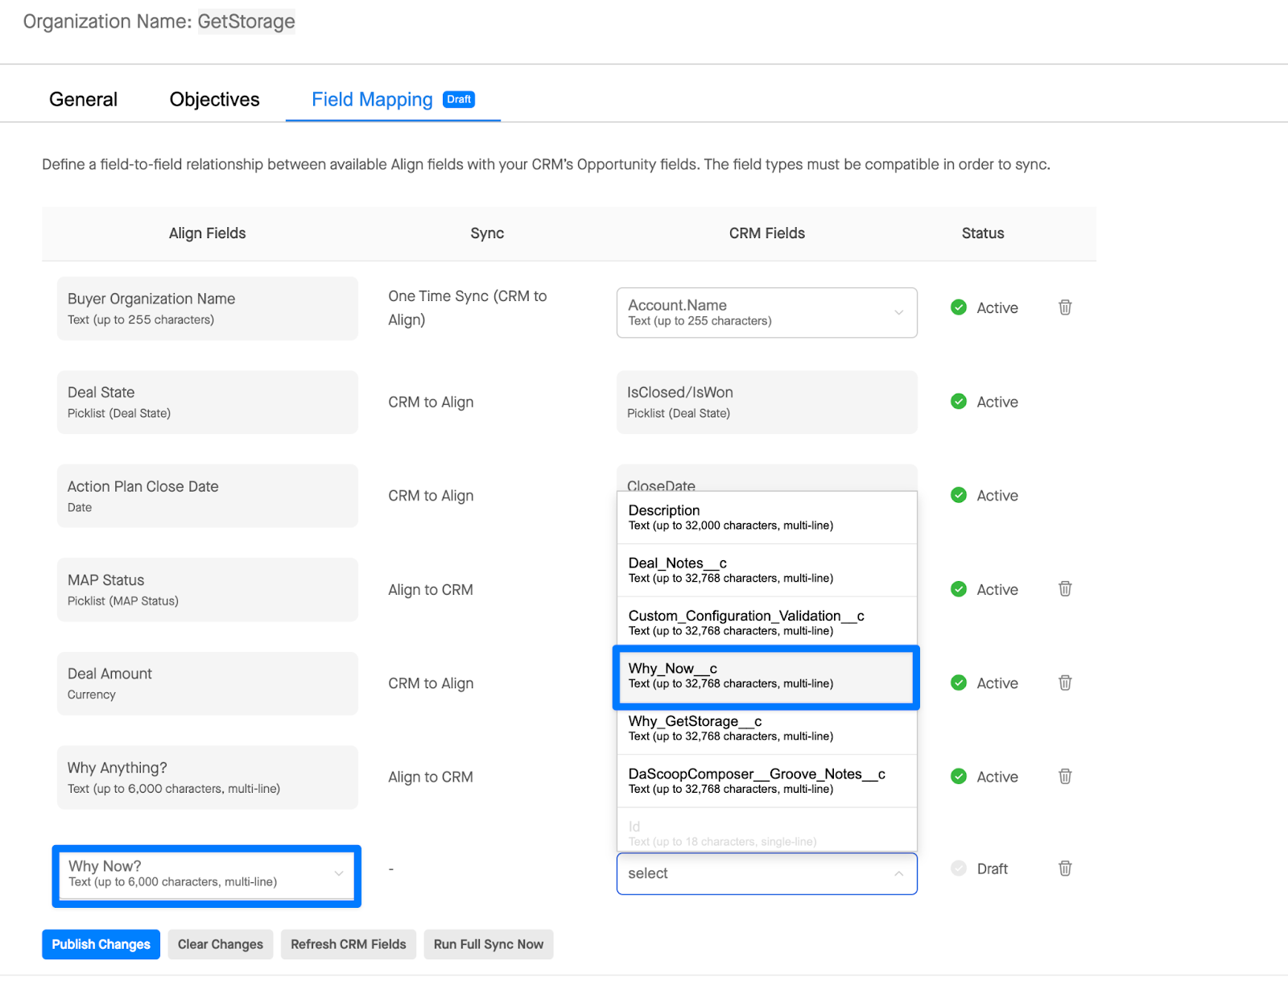Screen dimensions: 1288x994
Task: Remove the Deal Amount mapping via trash
Action: point(1064,683)
